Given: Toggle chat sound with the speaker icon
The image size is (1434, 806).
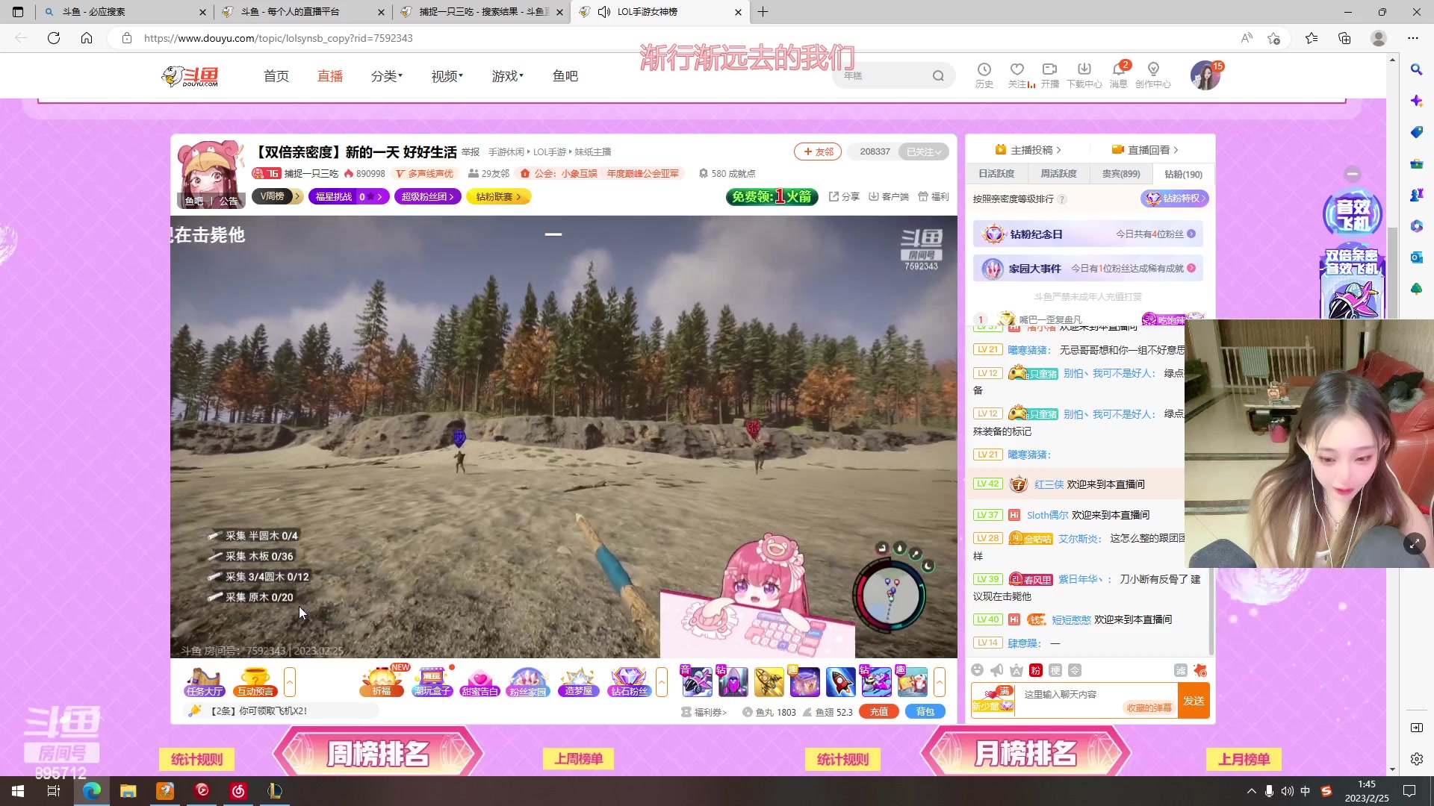Looking at the screenshot, I should click(996, 670).
